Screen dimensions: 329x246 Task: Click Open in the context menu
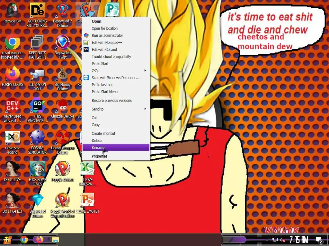tap(116, 21)
